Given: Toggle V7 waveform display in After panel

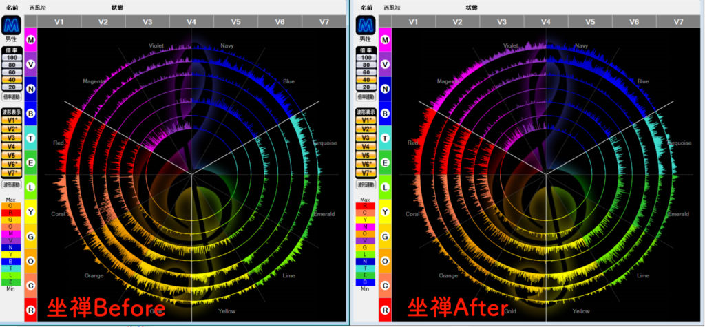Looking at the screenshot, I should [x=365, y=173].
